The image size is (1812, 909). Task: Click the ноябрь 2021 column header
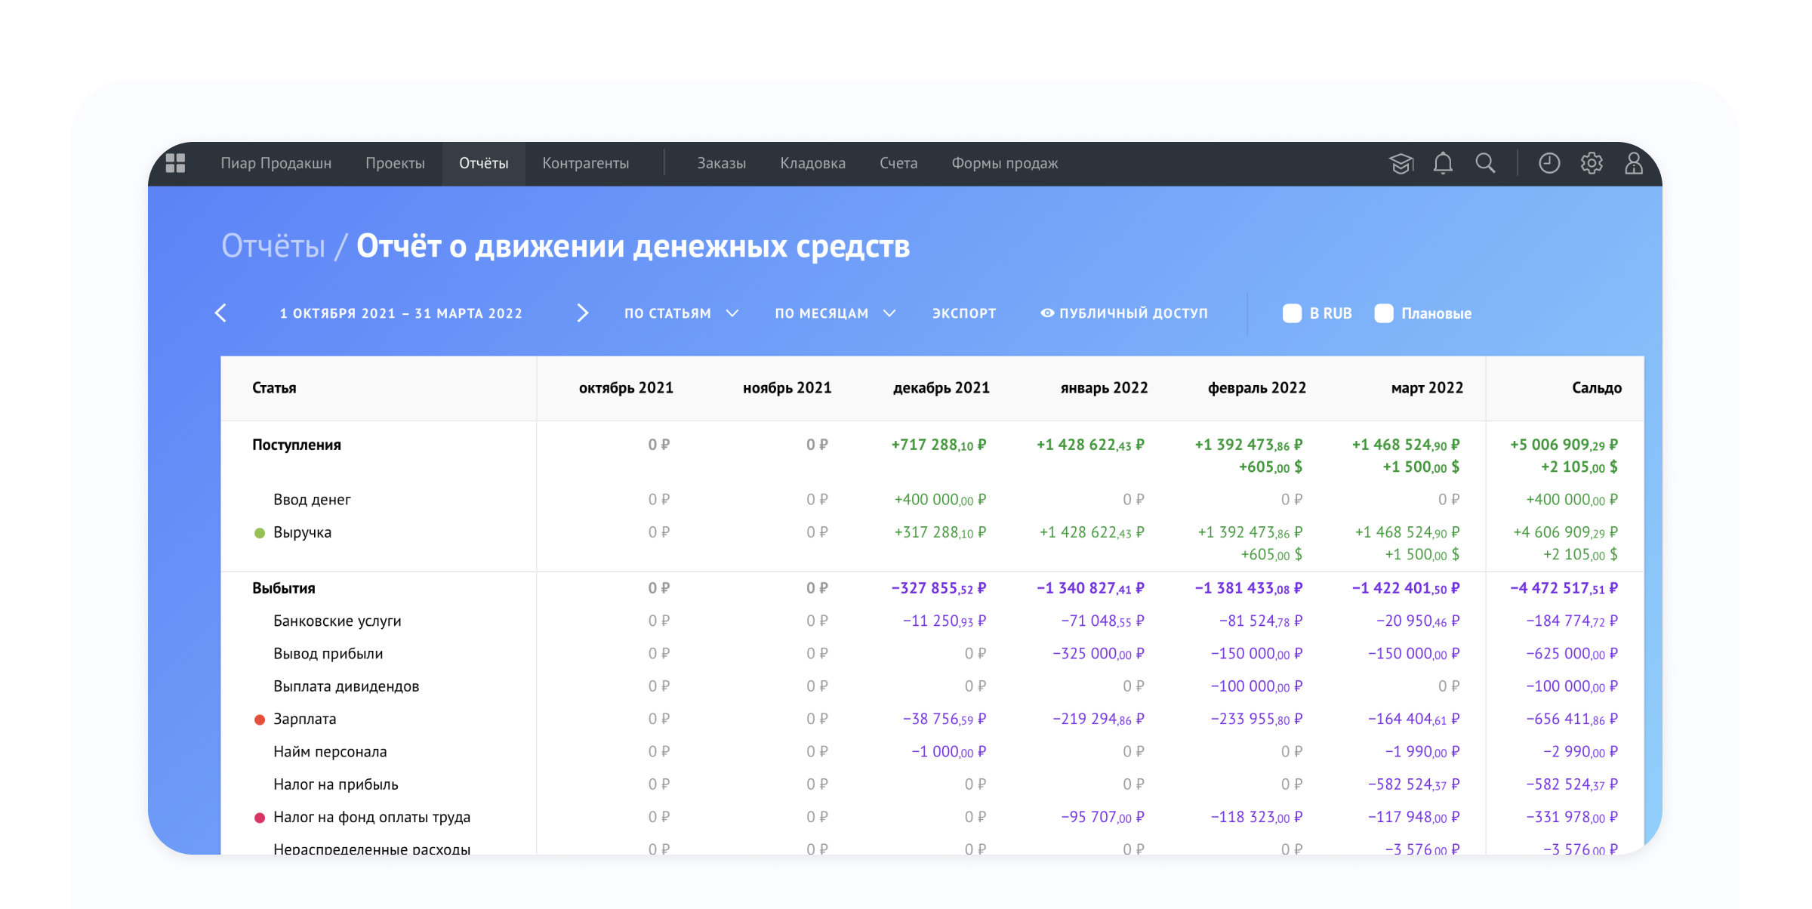(x=787, y=388)
